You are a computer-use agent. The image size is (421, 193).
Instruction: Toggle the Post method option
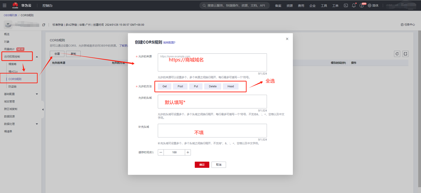[x=180, y=86]
